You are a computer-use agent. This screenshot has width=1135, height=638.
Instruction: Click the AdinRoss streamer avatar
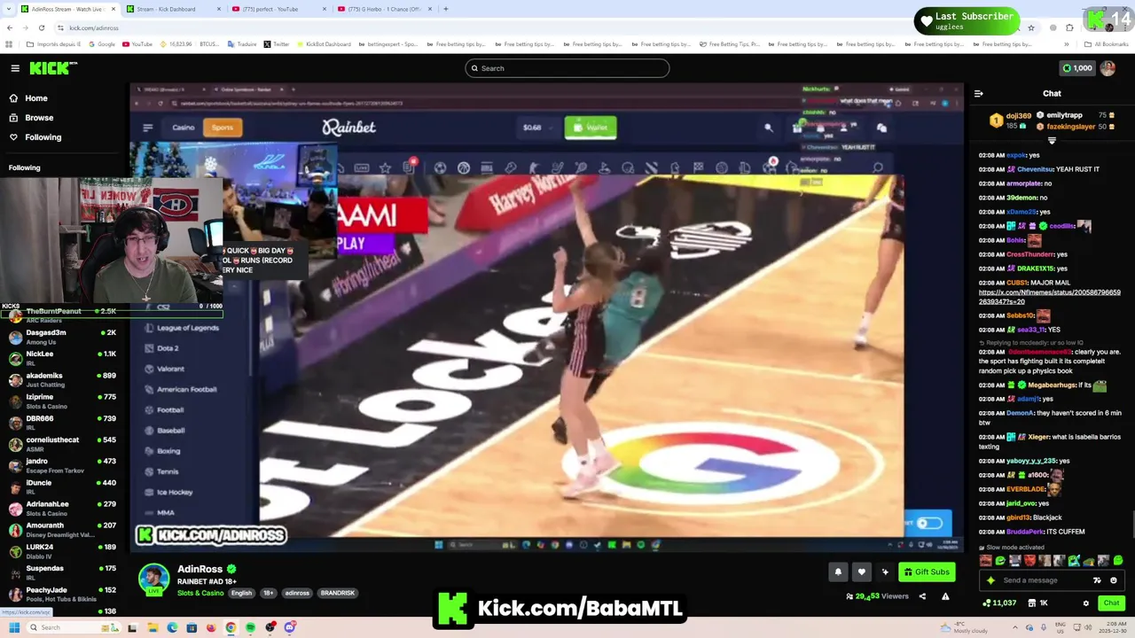(153, 579)
